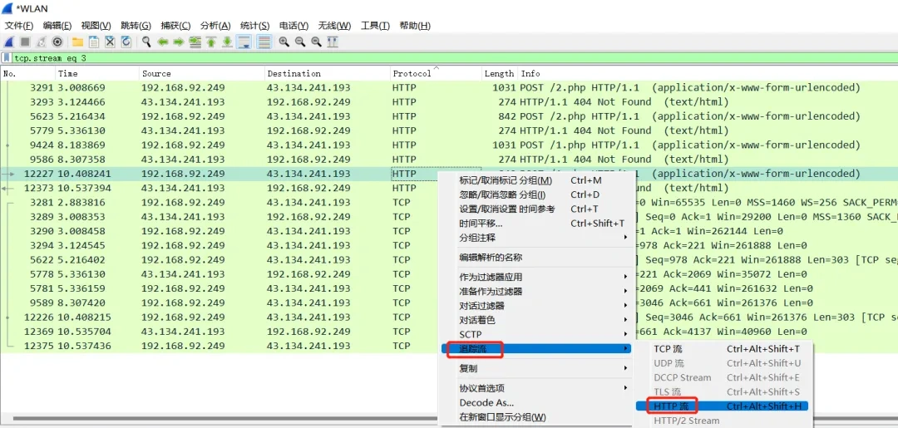
Task: Sort packets by the Length column
Action: click(x=500, y=73)
